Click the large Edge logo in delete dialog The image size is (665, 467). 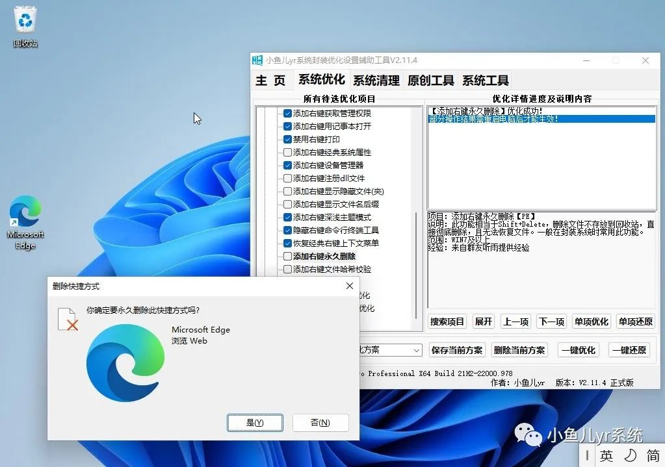125,362
